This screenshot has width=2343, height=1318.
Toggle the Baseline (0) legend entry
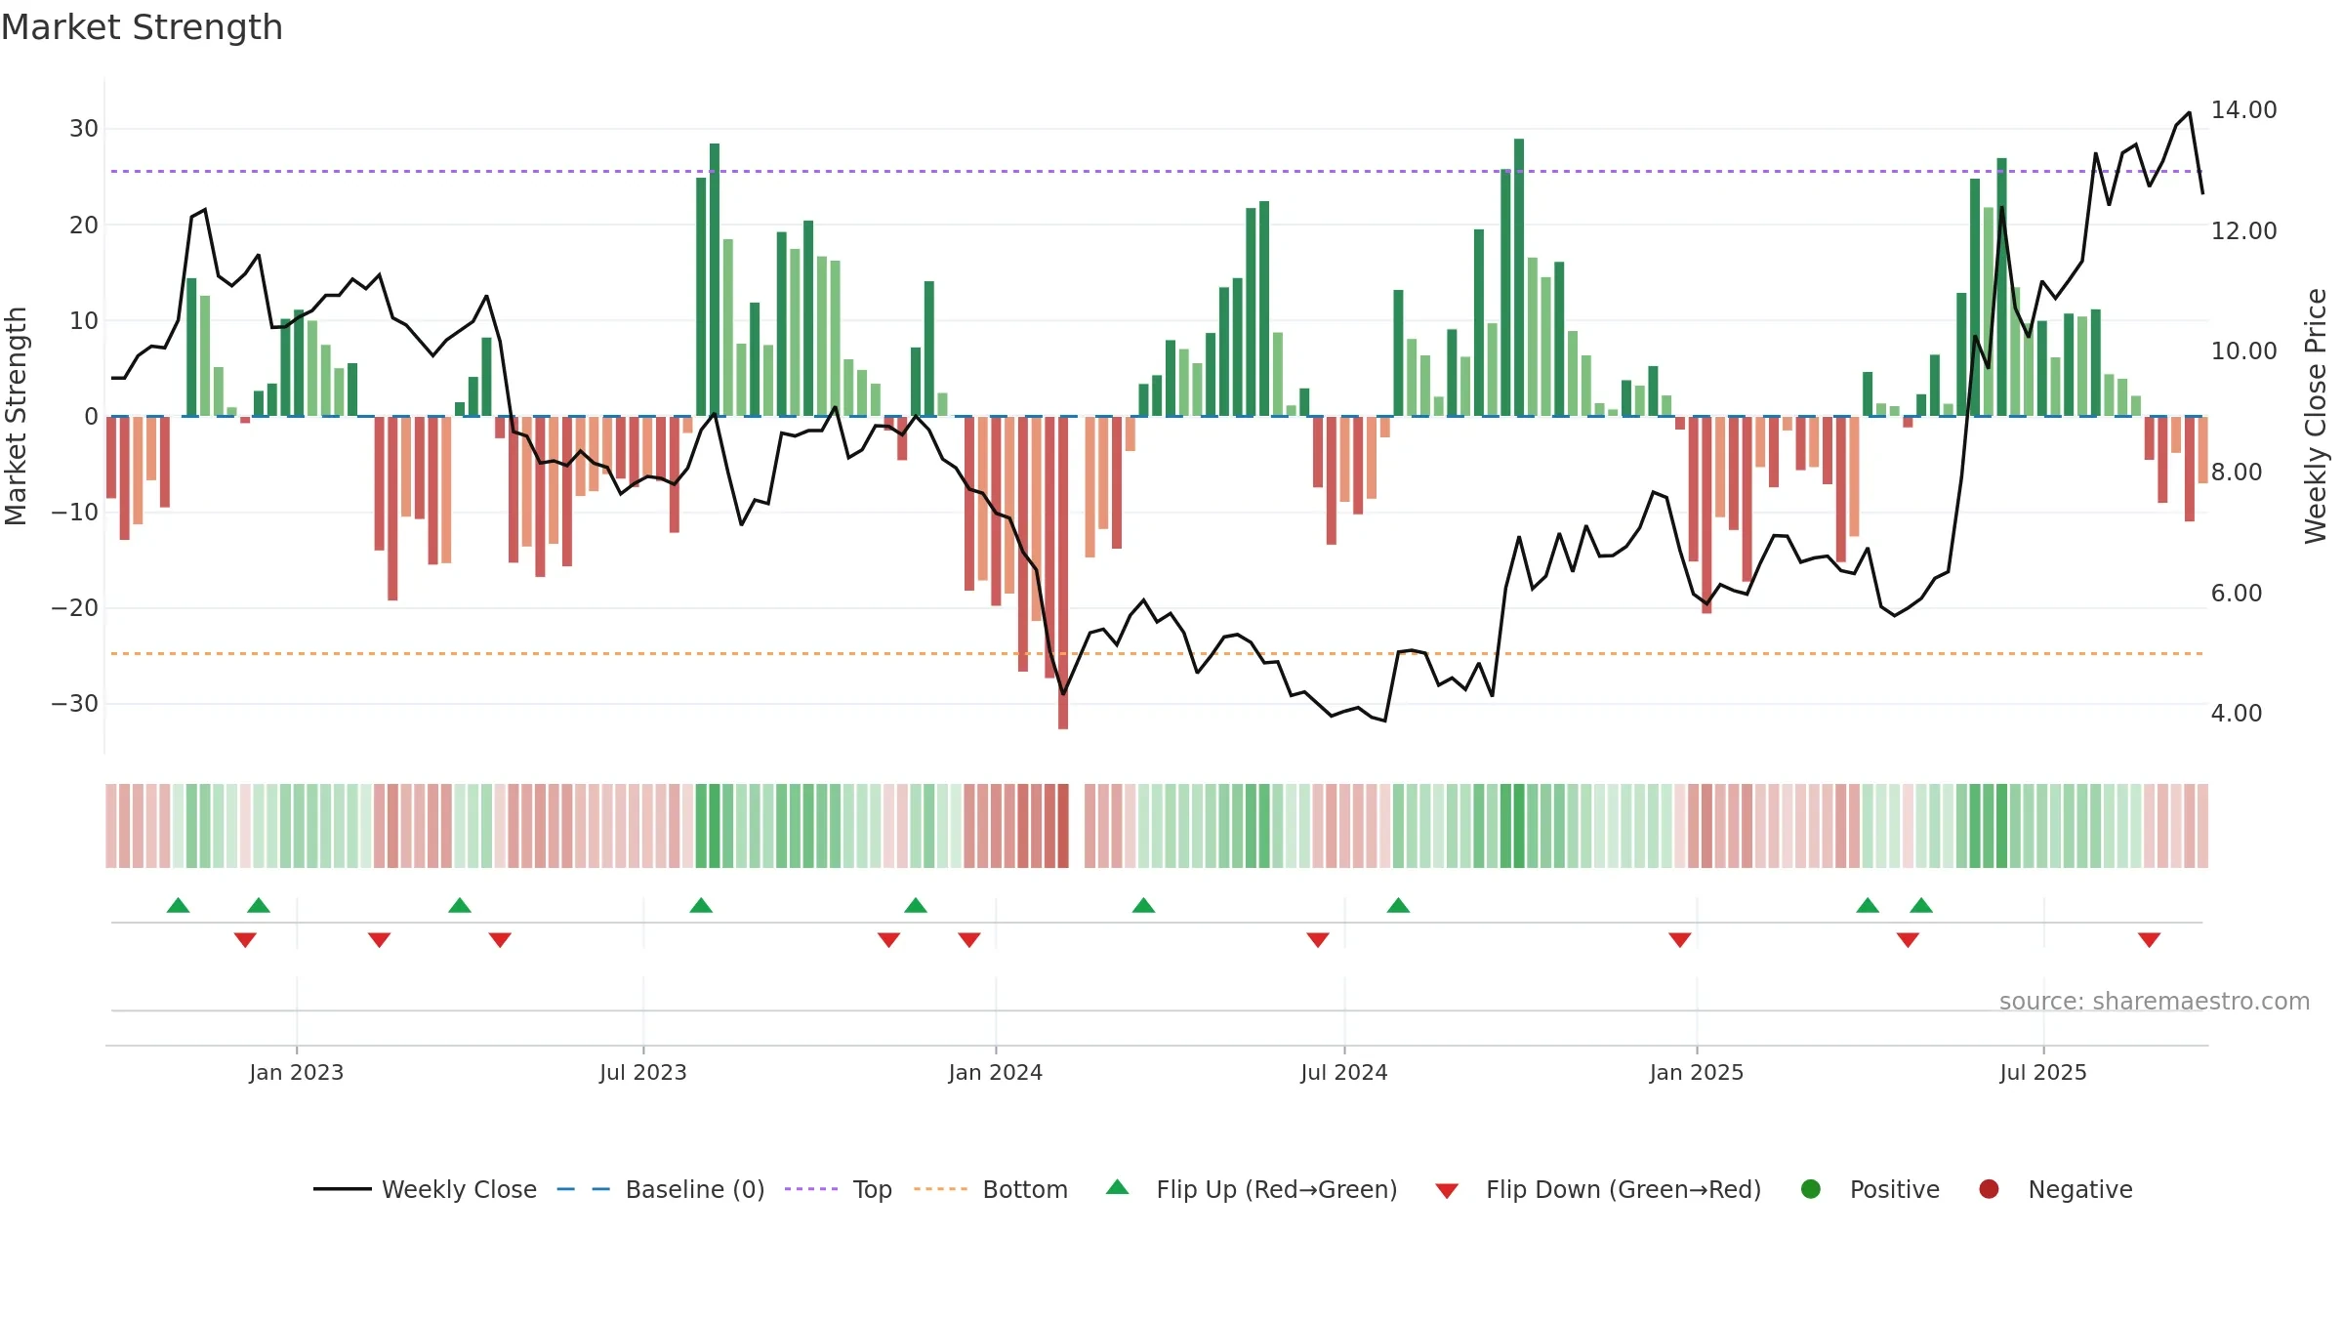(661, 1189)
